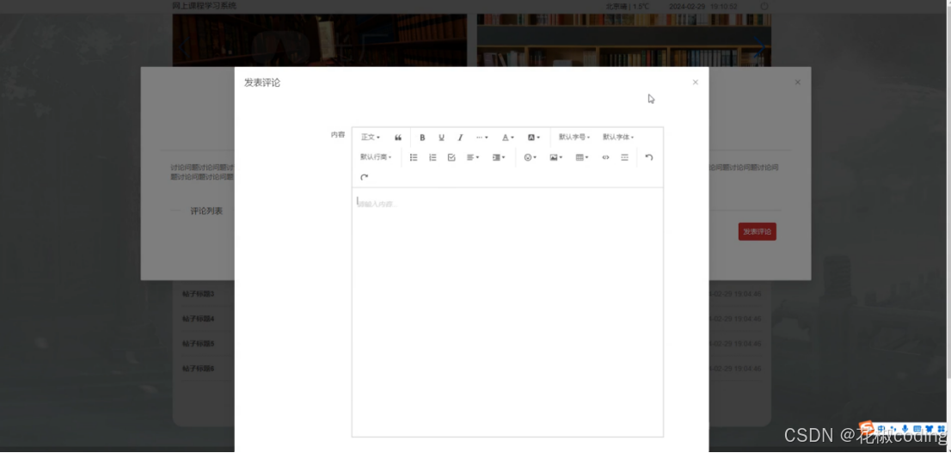
Task: Open the more text styles menu
Action: point(482,138)
